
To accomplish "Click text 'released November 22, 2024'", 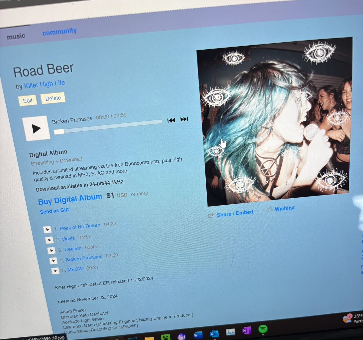I will pos(88,299).
